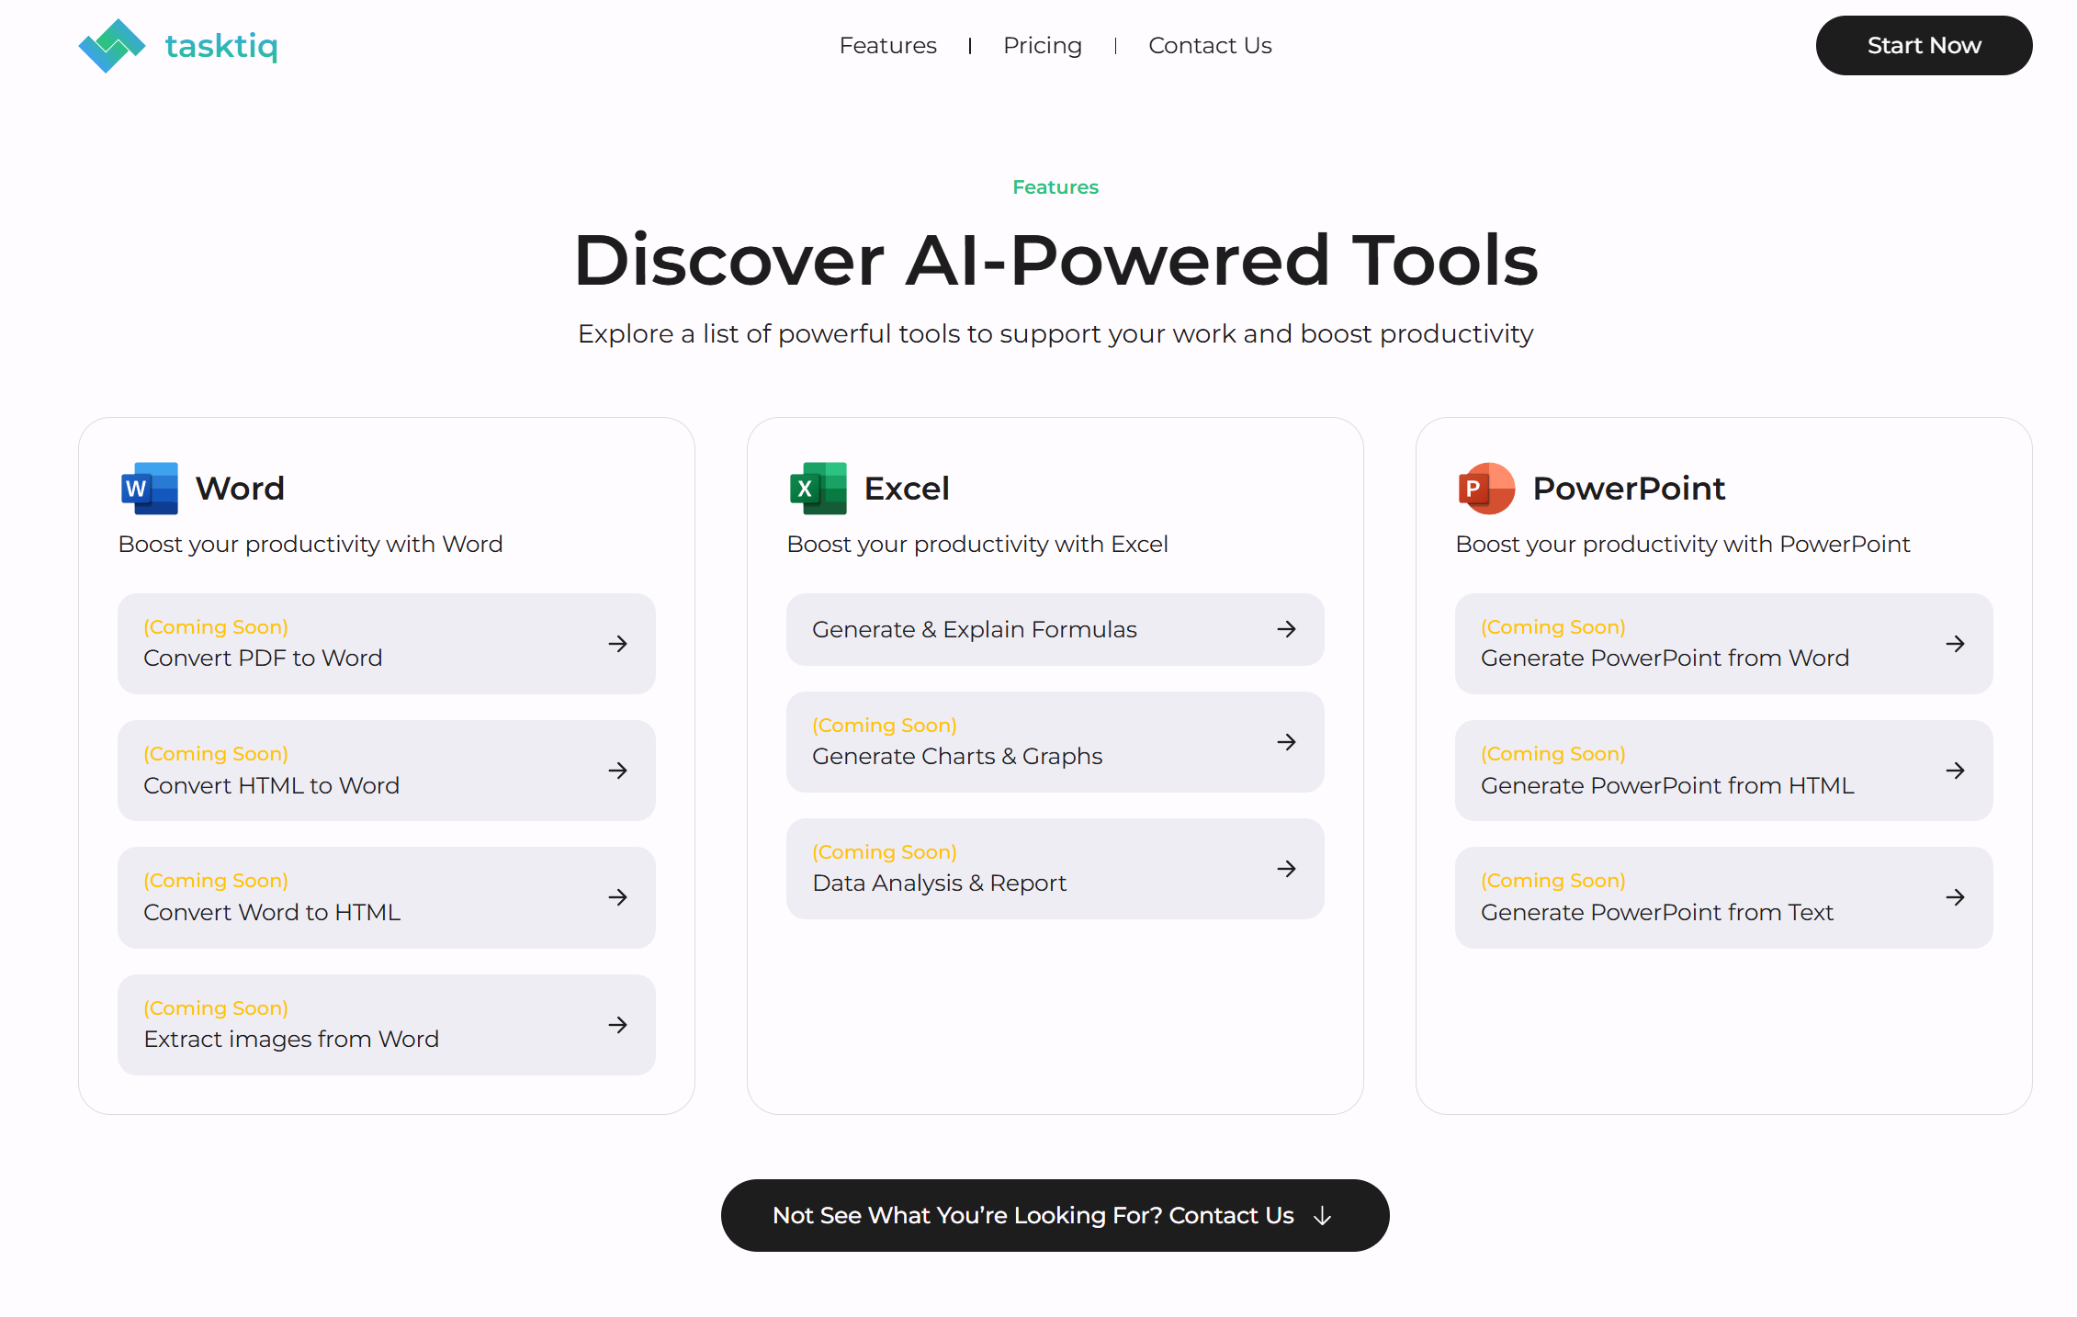
Task: Click the PowerPoint app icon
Action: 1486,489
